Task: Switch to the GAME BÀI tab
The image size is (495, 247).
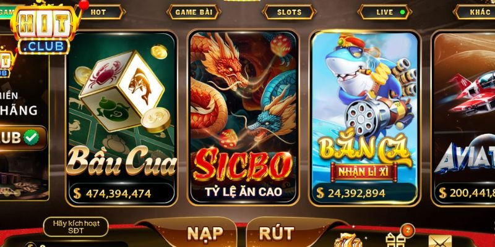Action: click(x=194, y=12)
